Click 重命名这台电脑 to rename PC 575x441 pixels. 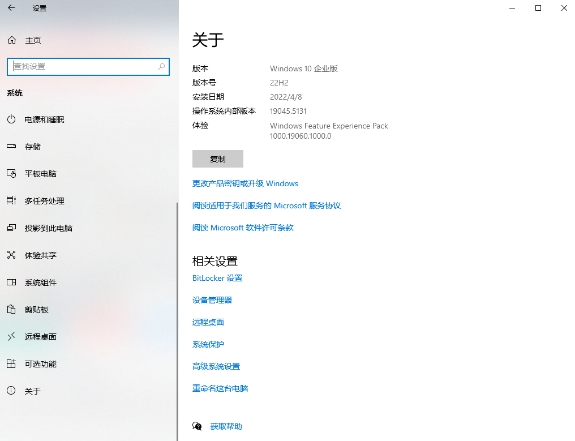pos(220,388)
